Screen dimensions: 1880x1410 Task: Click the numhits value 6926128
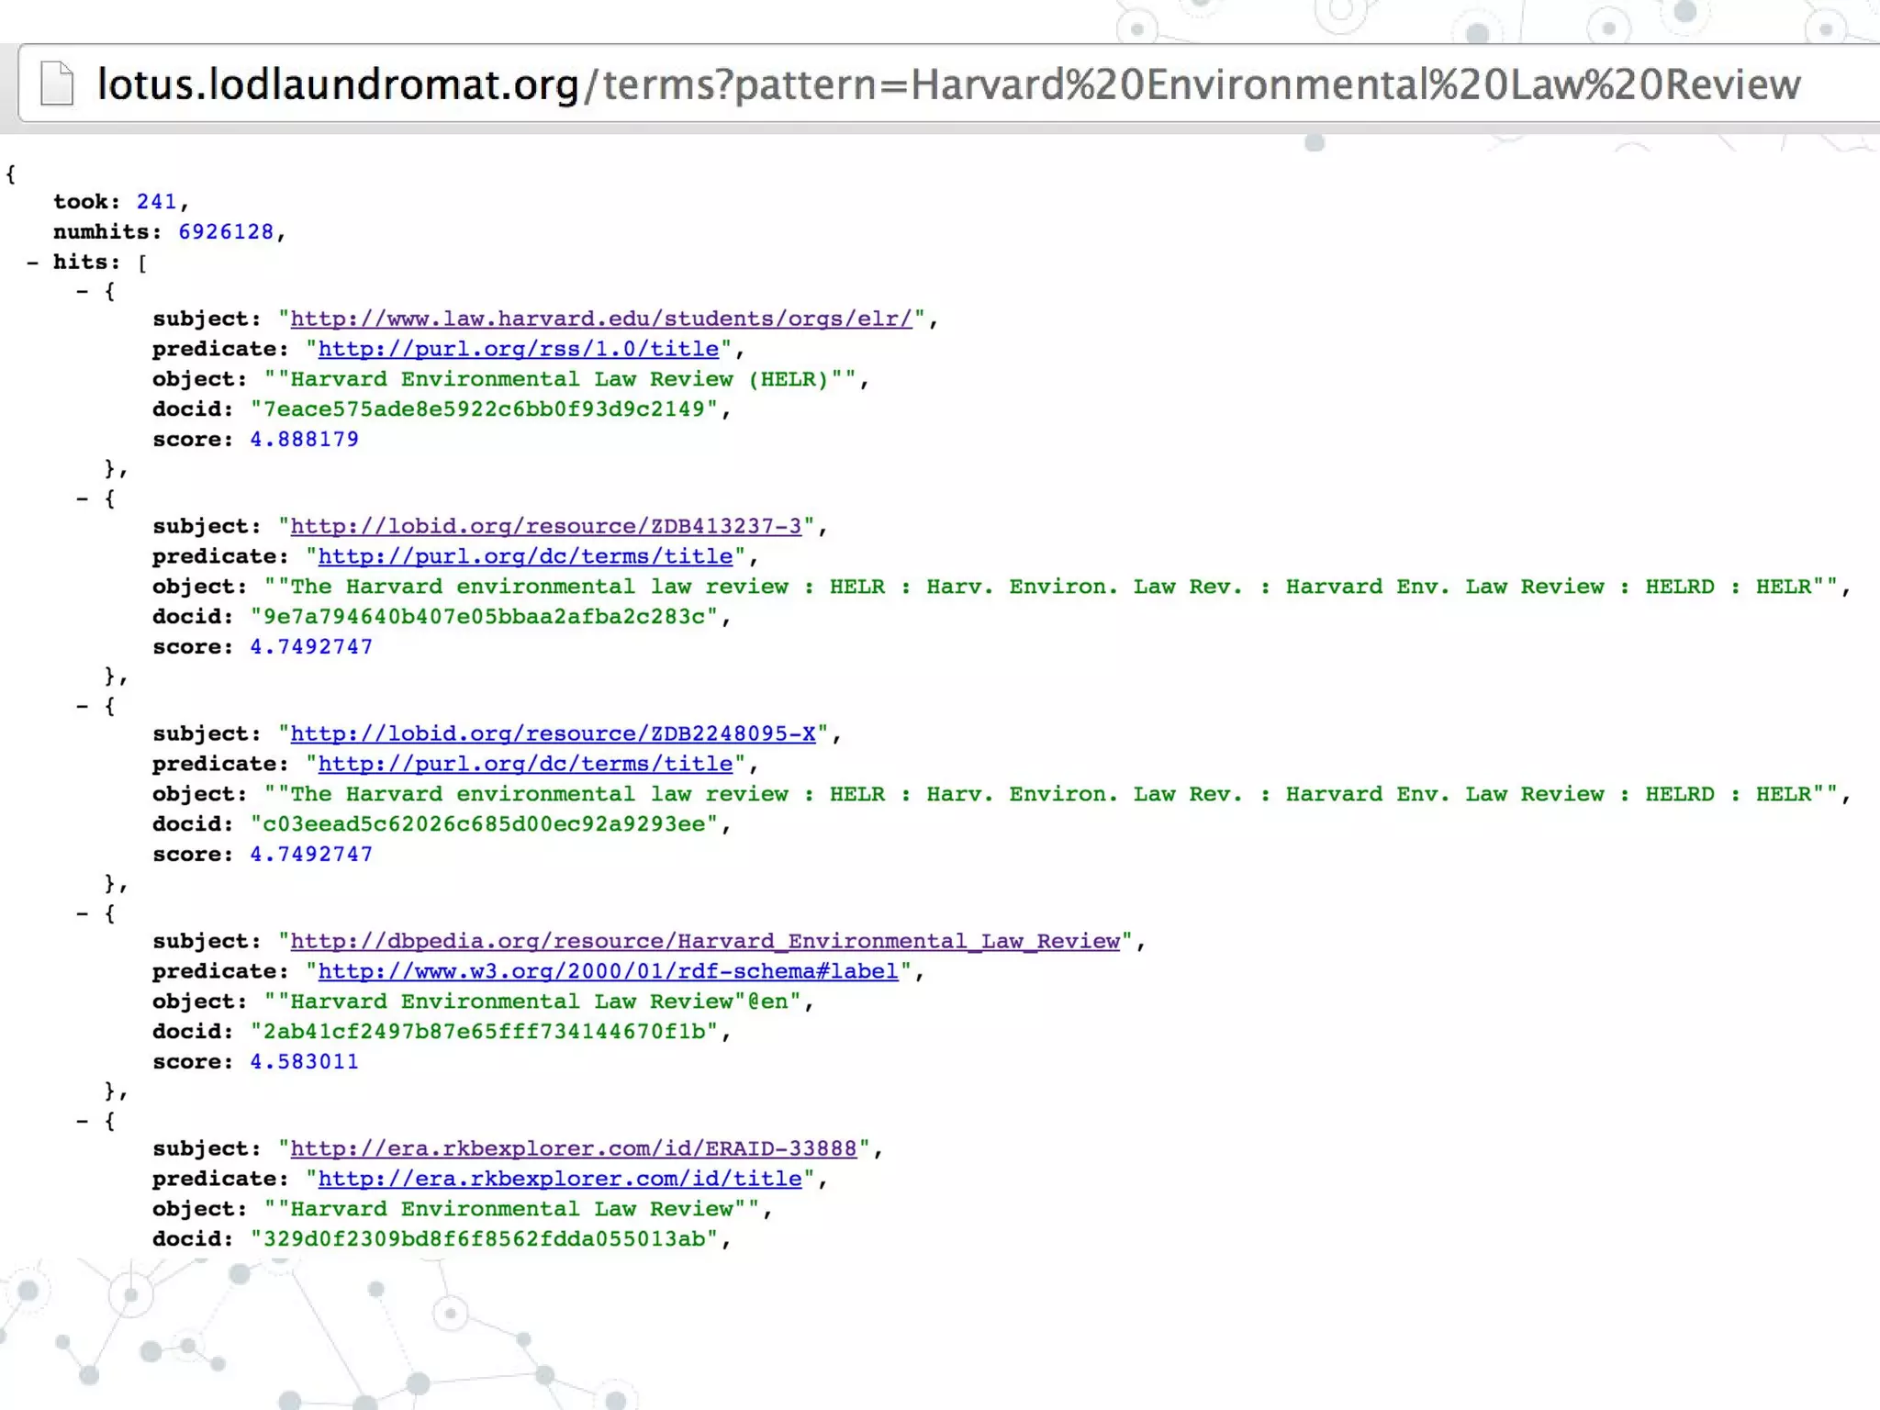[226, 232]
